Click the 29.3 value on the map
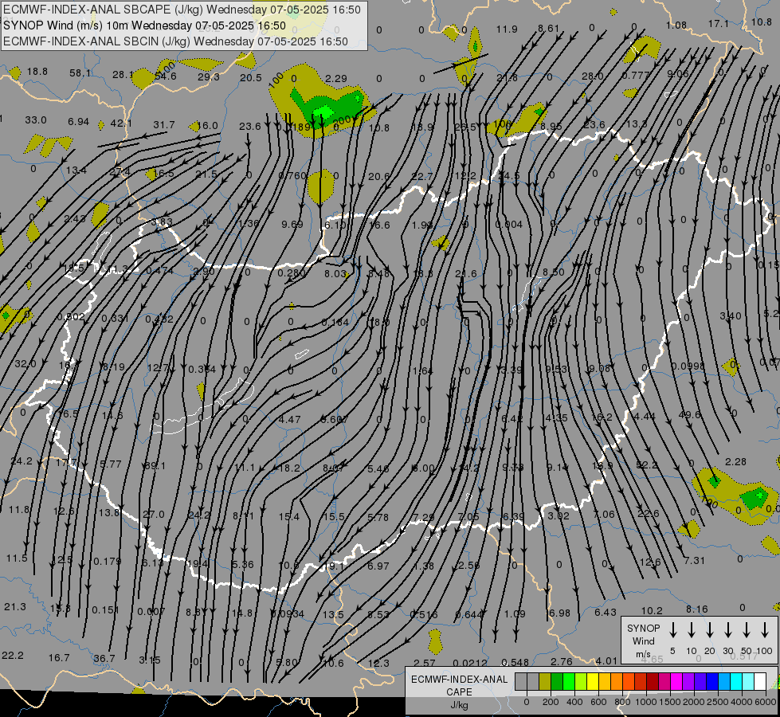780x717 pixels. point(209,76)
